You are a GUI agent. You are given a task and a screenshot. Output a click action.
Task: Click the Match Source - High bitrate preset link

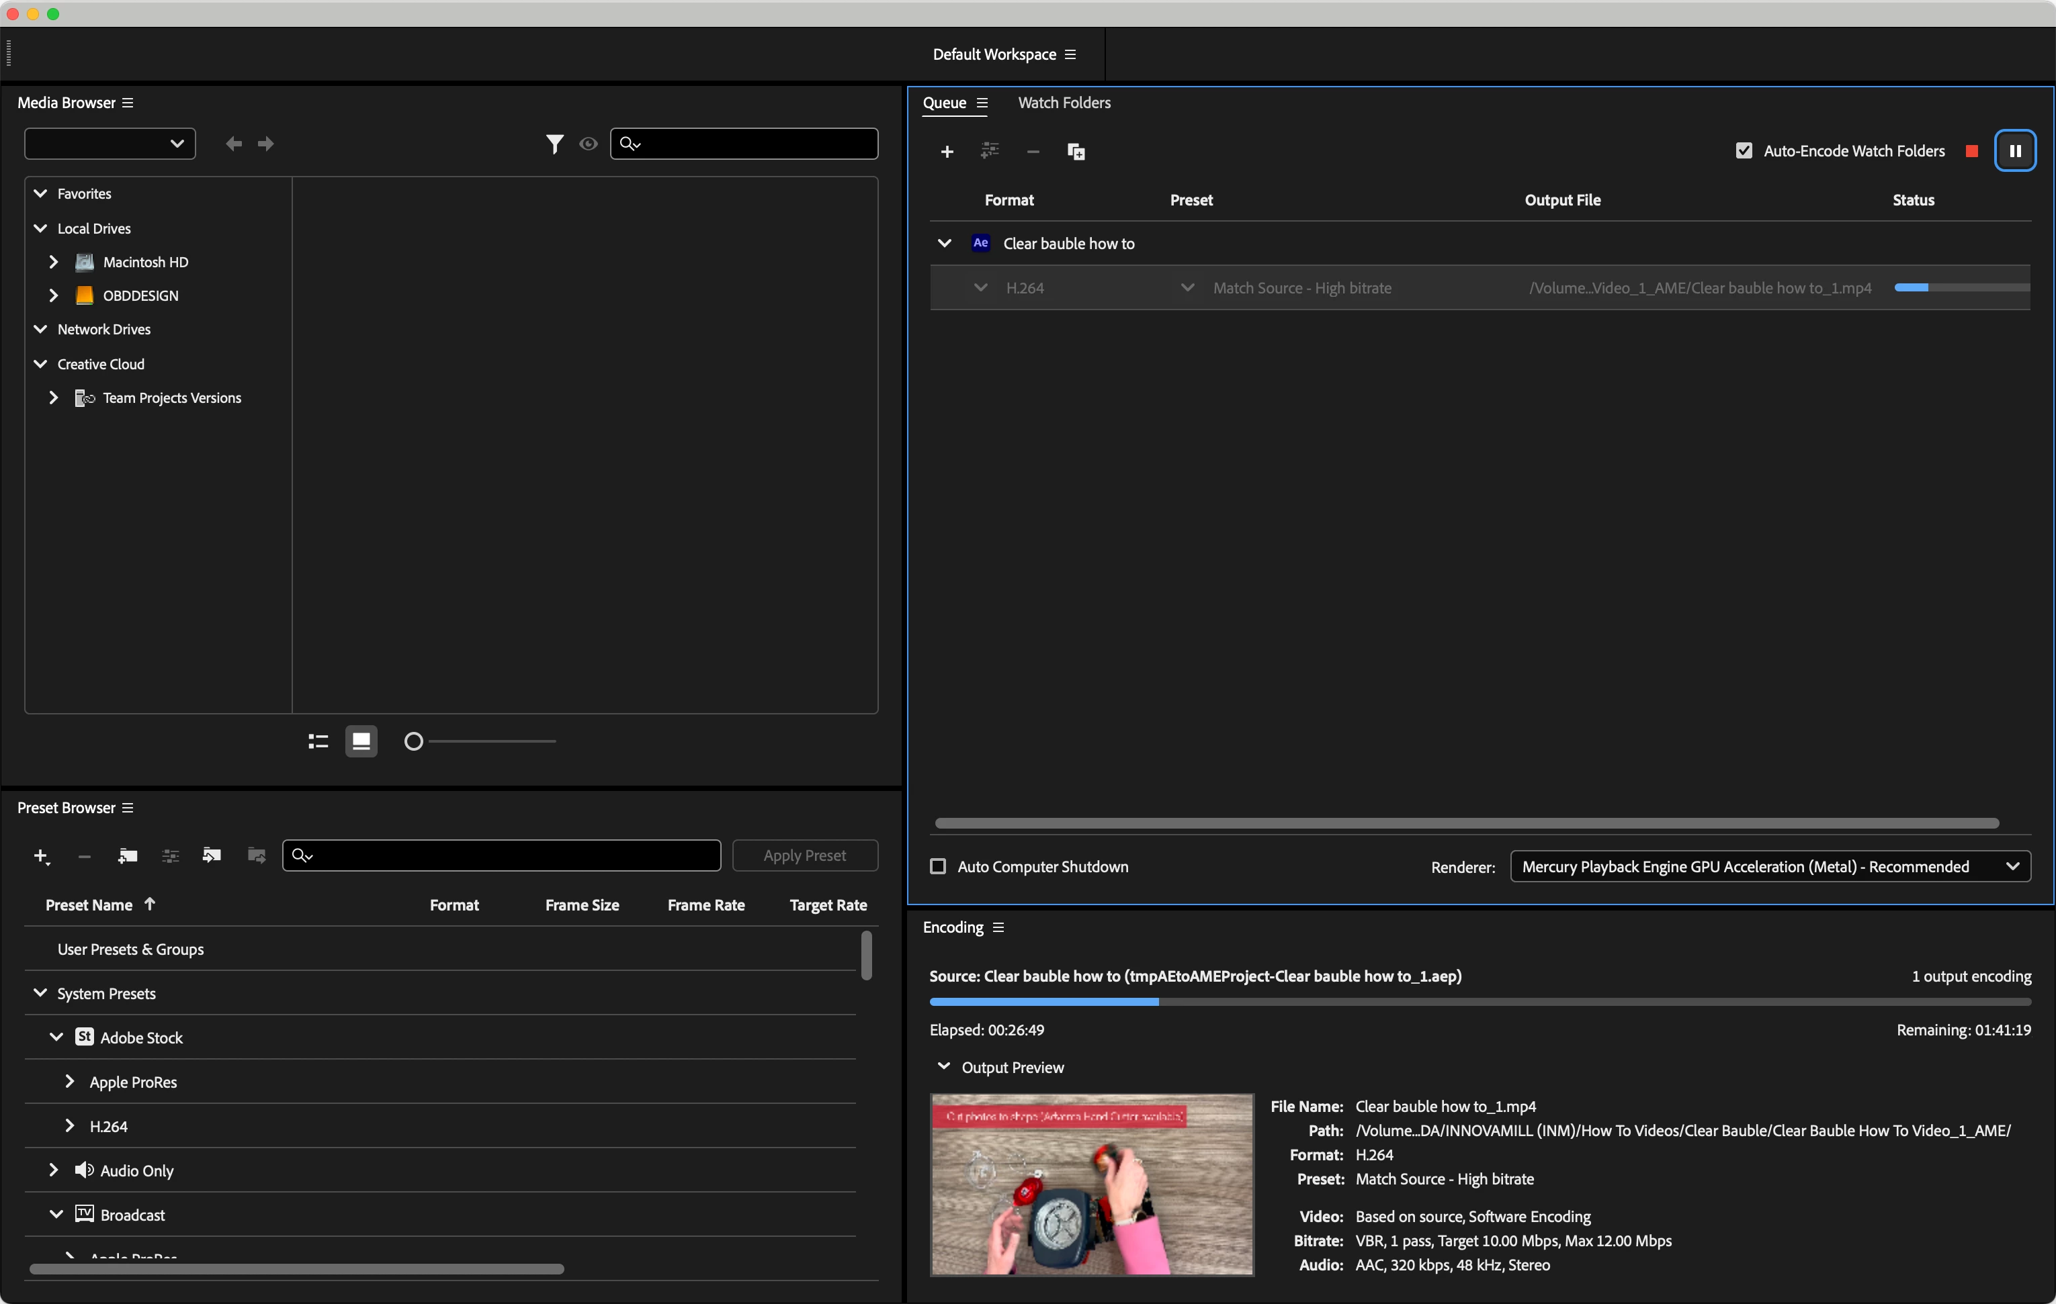coord(1301,287)
